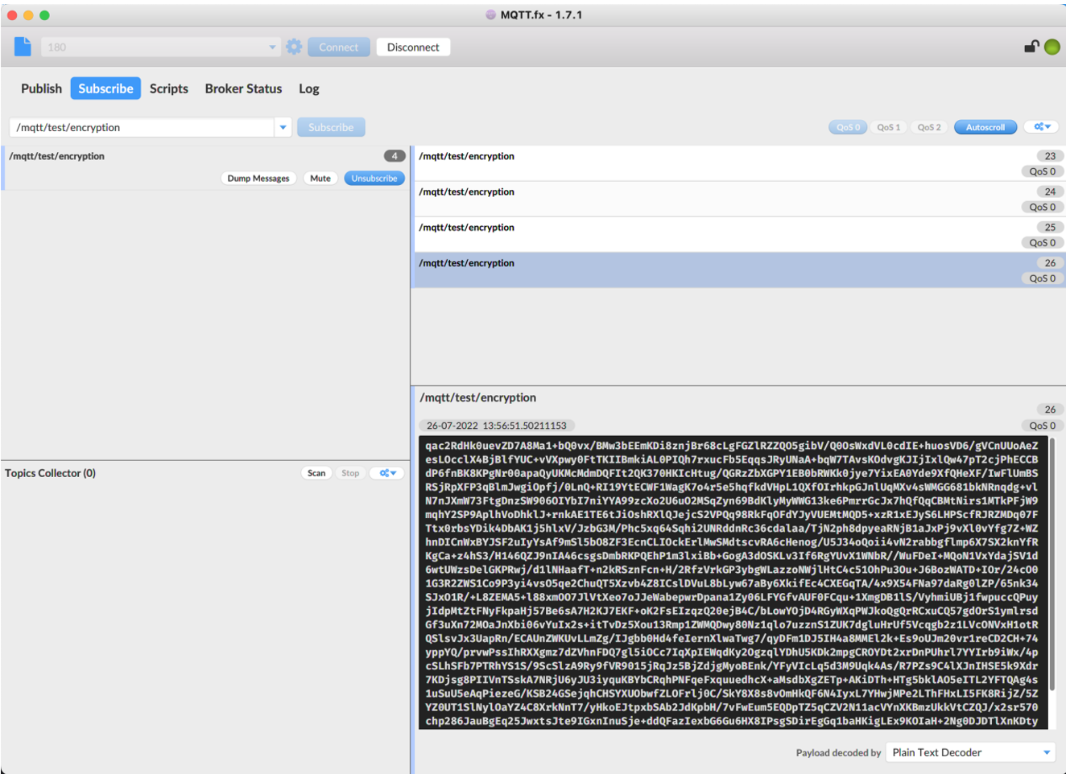The width and height of the screenshot is (1066, 774).
Task: Click Dump Messages button
Action: coord(258,179)
